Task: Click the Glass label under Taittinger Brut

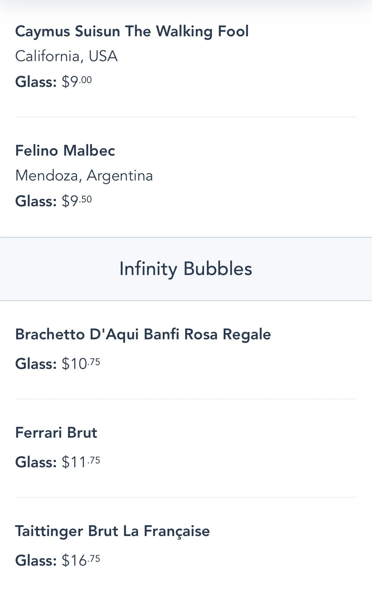Action: pos(36,560)
